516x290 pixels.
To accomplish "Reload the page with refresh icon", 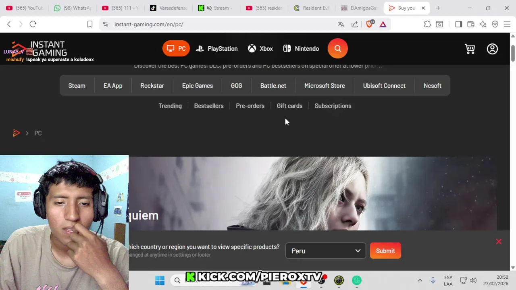I will coord(33,24).
